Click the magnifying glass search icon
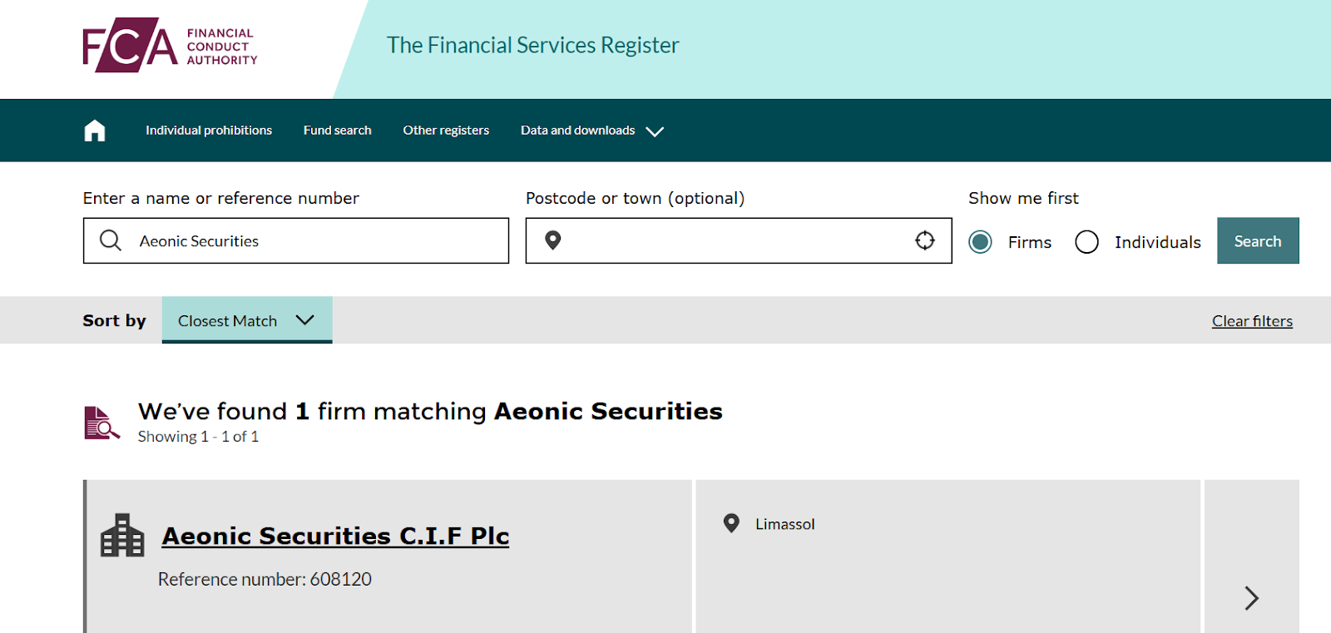The height and width of the screenshot is (633, 1331). (111, 241)
